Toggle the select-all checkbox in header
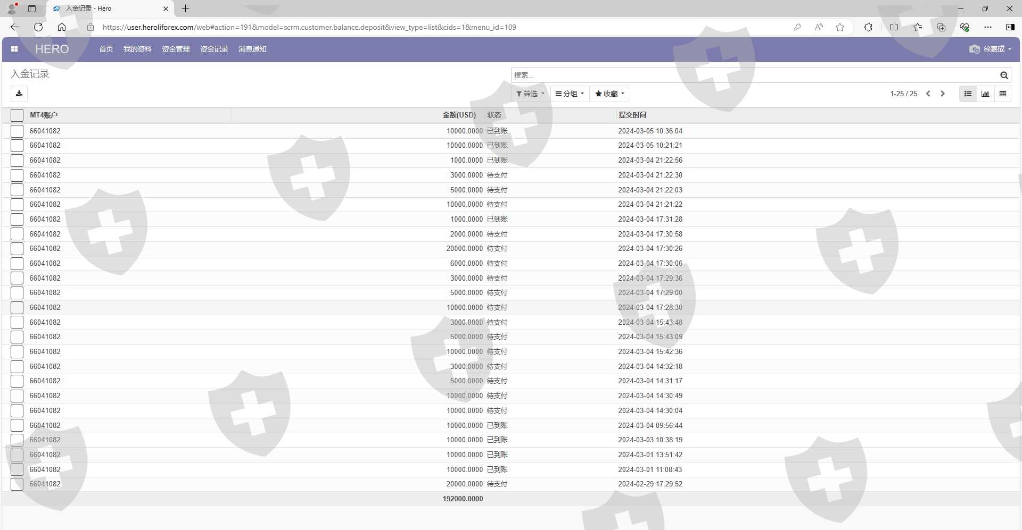 pos(17,115)
